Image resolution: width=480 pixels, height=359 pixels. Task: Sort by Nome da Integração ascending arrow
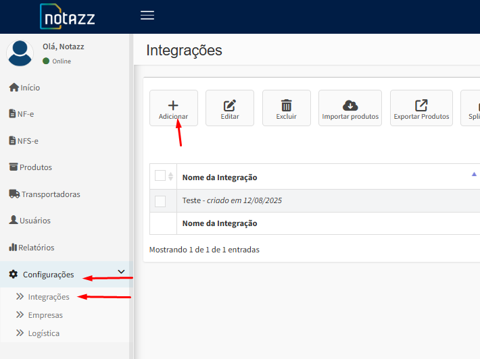tap(474, 174)
